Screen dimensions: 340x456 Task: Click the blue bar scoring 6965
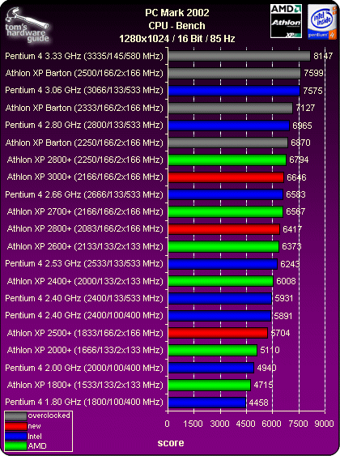coord(229,126)
